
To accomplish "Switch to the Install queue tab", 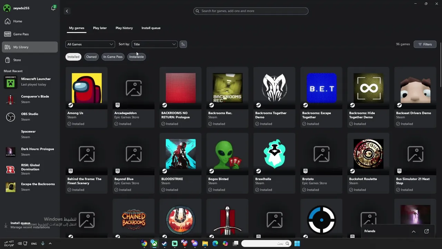I will 151,28.
